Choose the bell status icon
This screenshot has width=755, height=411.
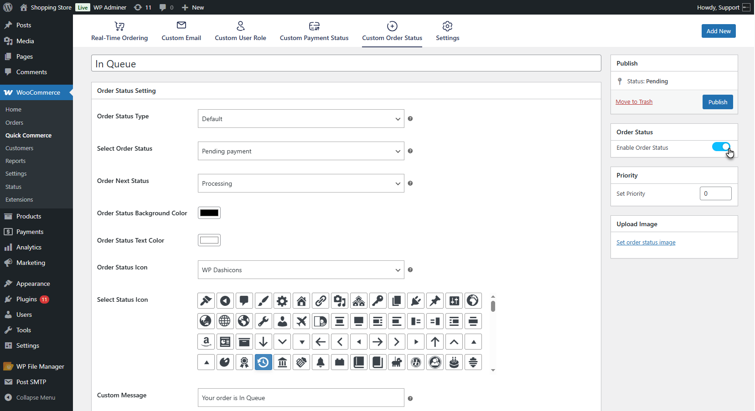pyautogui.click(x=321, y=362)
